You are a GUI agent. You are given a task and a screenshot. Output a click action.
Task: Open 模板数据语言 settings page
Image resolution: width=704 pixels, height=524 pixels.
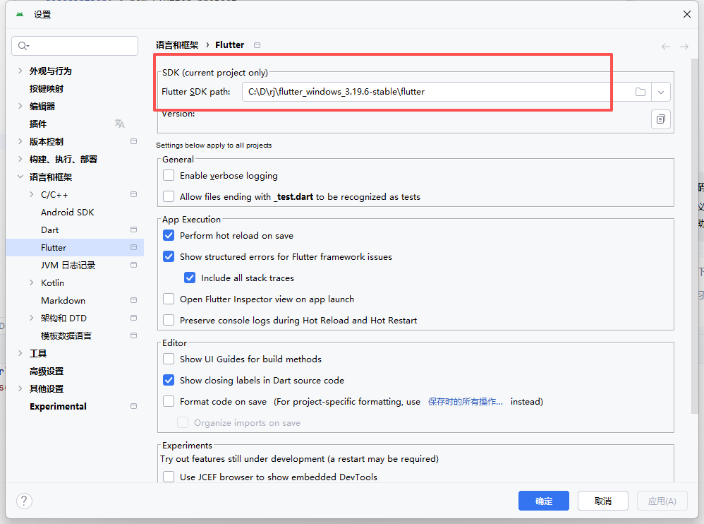click(x=66, y=335)
